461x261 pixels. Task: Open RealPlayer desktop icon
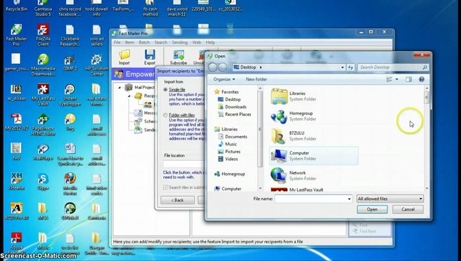(43, 152)
